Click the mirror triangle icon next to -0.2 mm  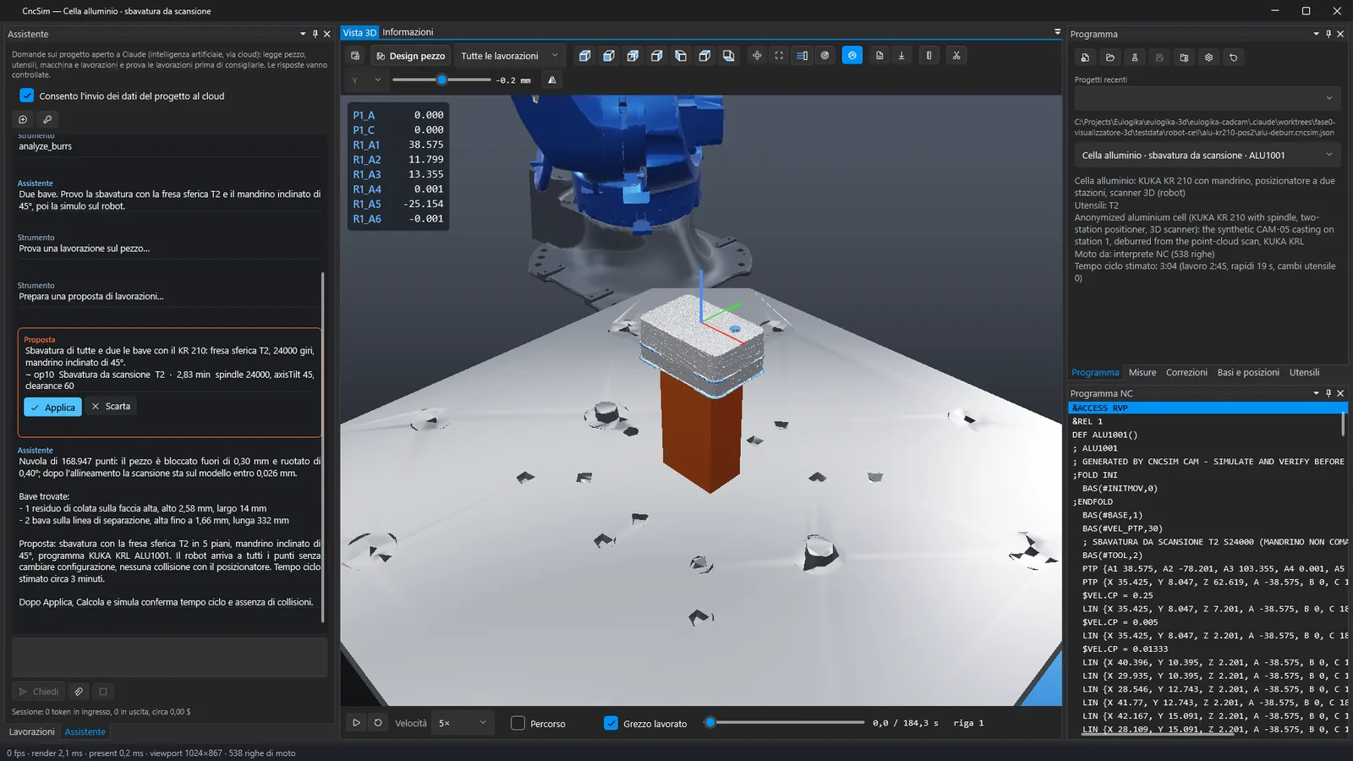(552, 79)
